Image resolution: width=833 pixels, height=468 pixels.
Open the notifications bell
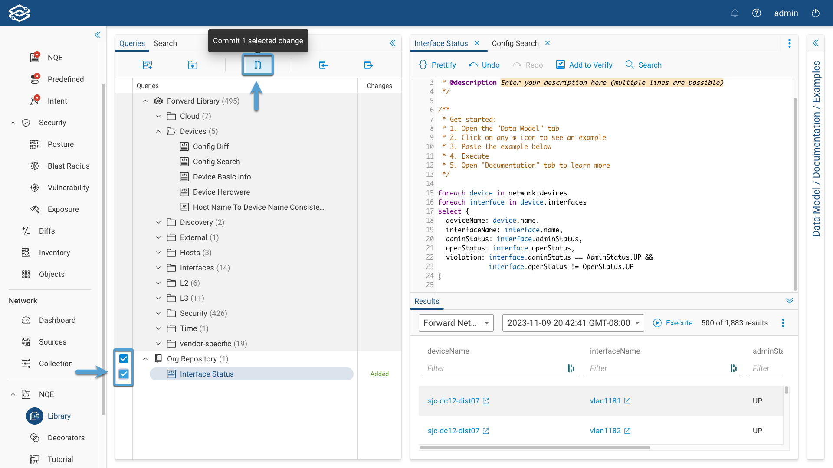[x=735, y=13]
